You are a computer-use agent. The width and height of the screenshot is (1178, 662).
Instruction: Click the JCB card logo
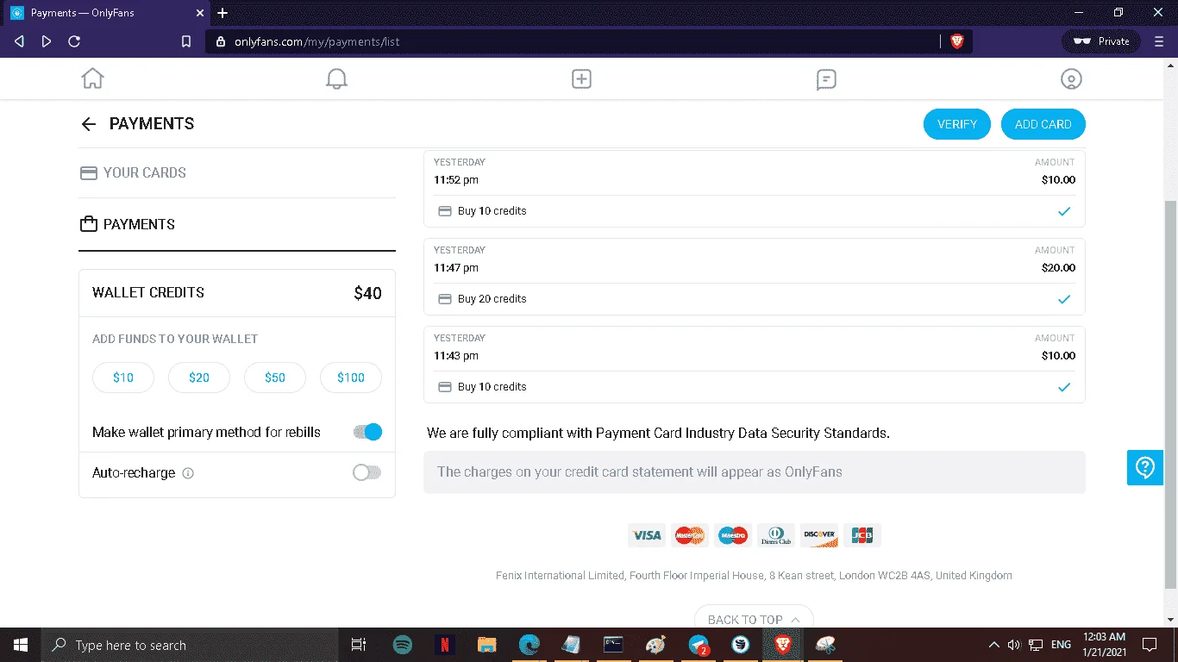[862, 535]
